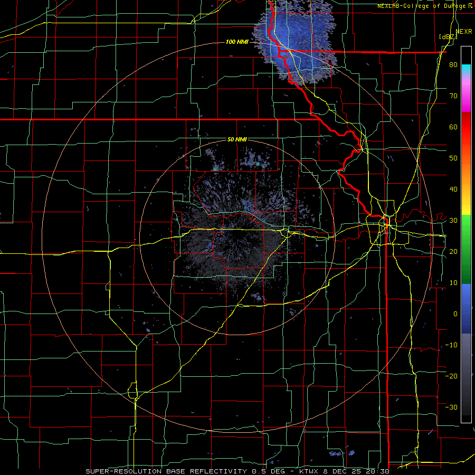This screenshot has height=475, width=475.
Task: Click the 60 value on dBZ scale
Action: click(x=453, y=127)
